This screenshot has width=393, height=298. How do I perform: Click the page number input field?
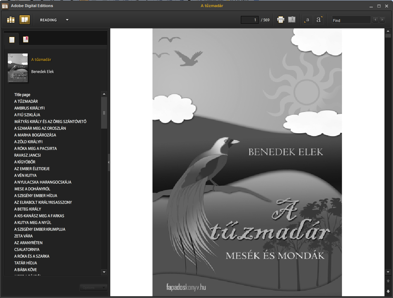[249, 20]
